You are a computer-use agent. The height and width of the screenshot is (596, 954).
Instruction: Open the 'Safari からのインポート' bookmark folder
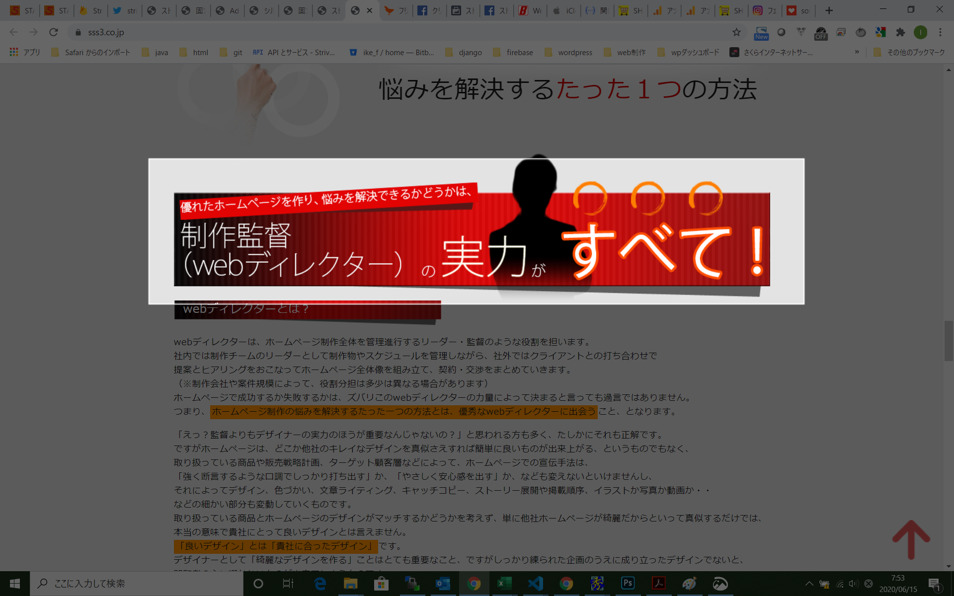[x=90, y=52]
